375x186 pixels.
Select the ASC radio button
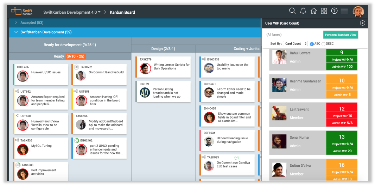(x=312, y=44)
